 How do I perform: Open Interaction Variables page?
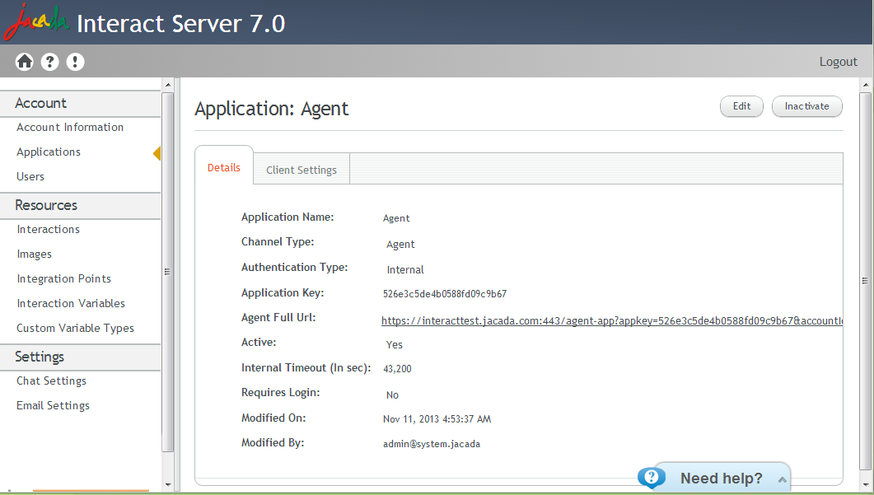[71, 303]
